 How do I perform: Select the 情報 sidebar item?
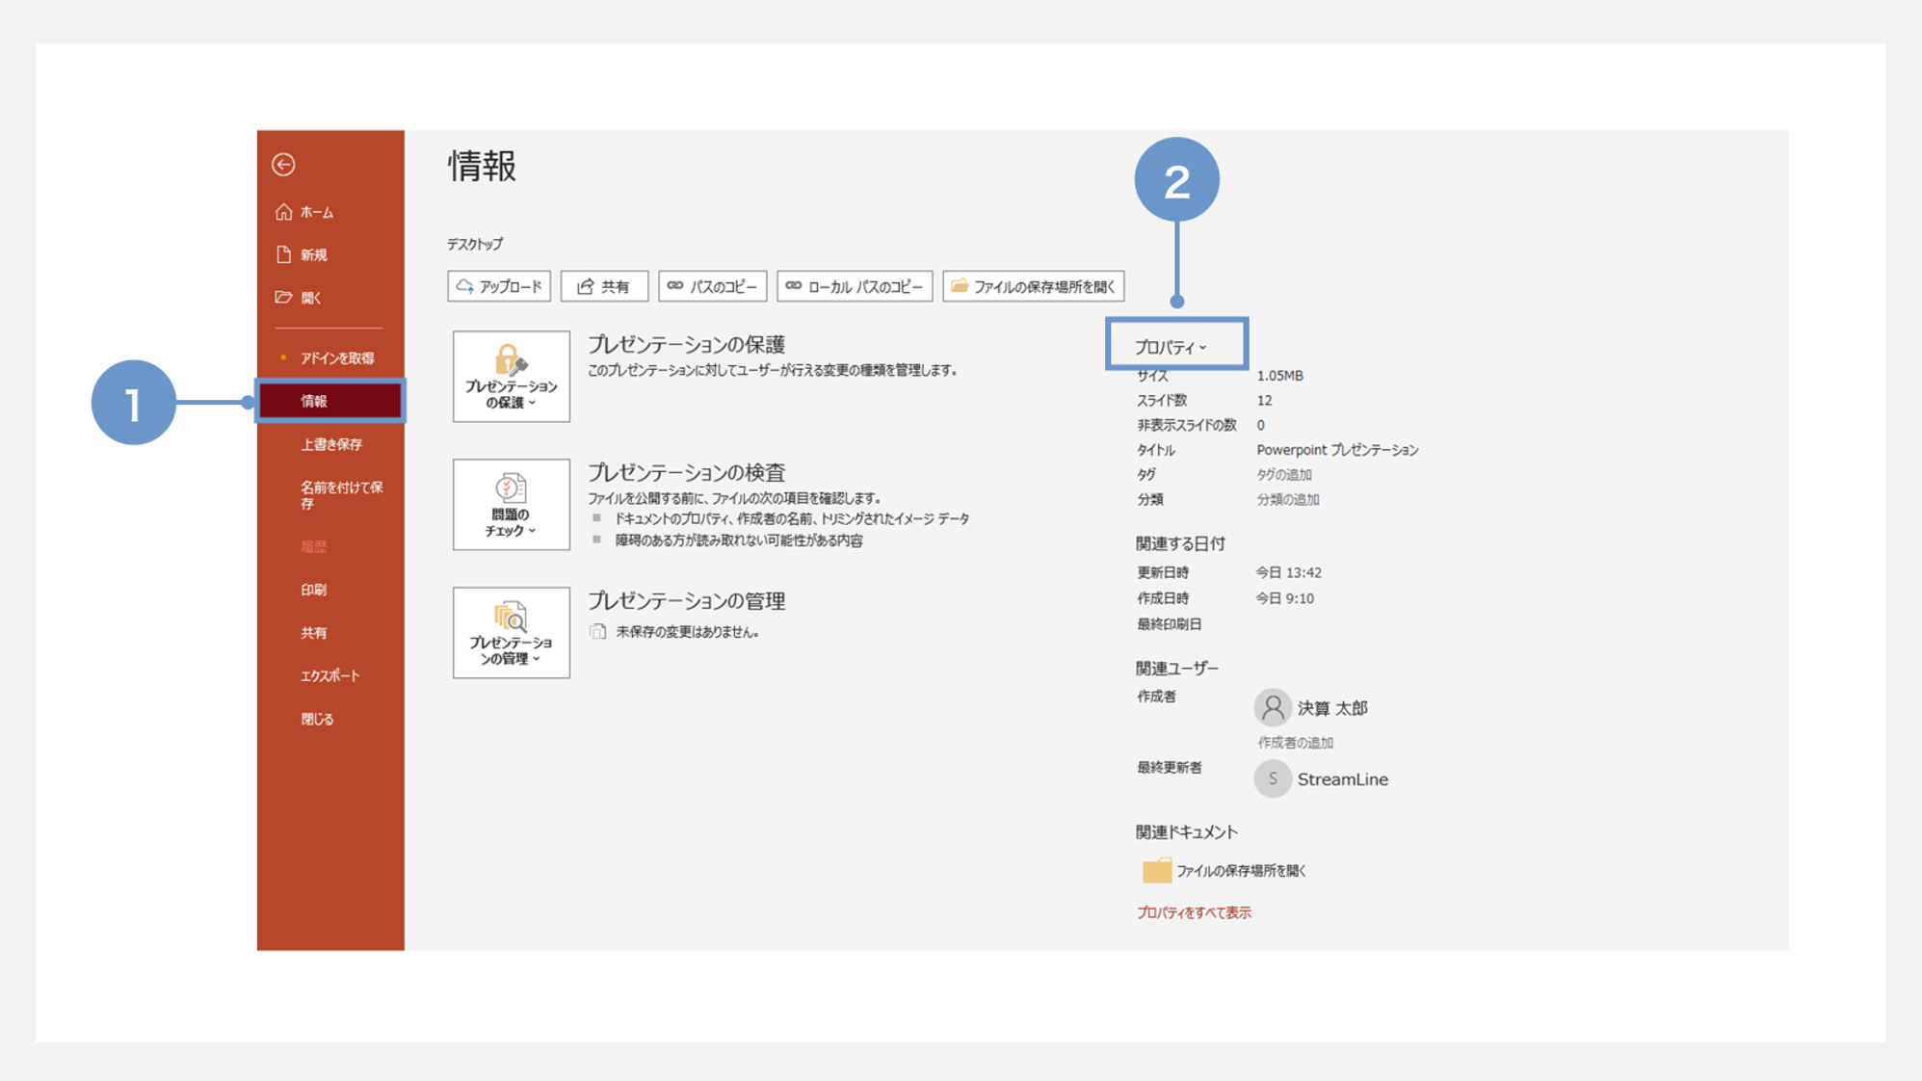click(x=330, y=401)
